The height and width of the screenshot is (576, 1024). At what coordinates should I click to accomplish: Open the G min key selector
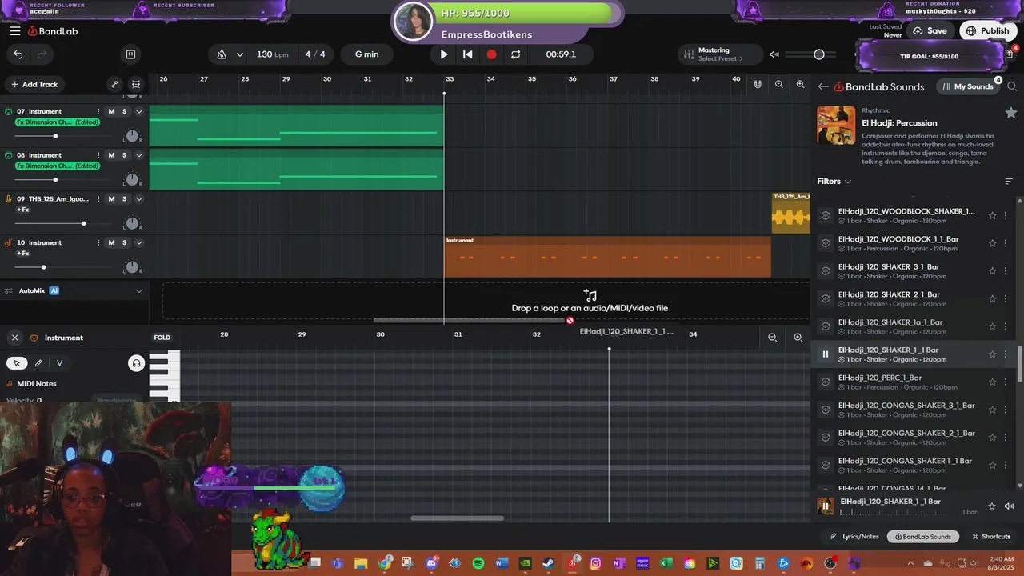[x=366, y=54]
